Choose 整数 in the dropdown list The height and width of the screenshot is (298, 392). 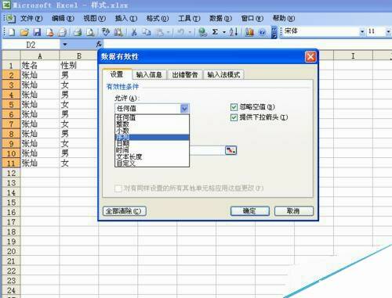pyautogui.click(x=152, y=124)
